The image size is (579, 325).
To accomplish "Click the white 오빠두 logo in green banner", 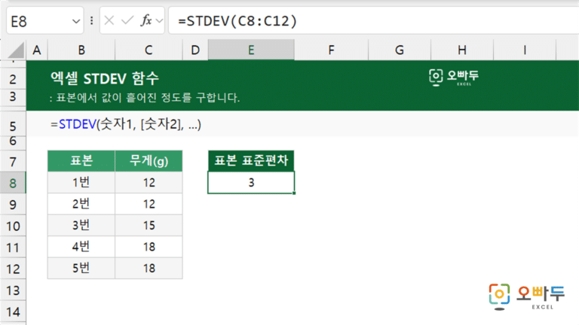I will (454, 77).
